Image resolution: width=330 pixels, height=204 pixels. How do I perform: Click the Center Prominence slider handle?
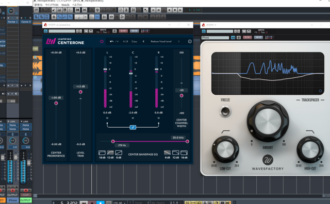point(56,103)
